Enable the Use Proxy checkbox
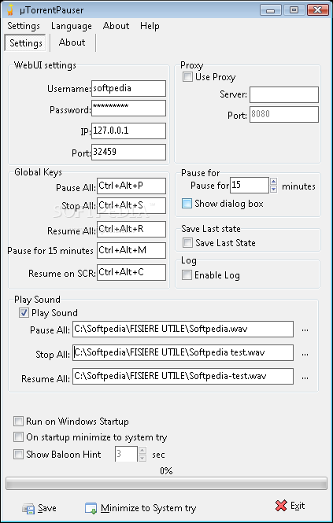The width and height of the screenshot is (333, 523). coord(187,77)
